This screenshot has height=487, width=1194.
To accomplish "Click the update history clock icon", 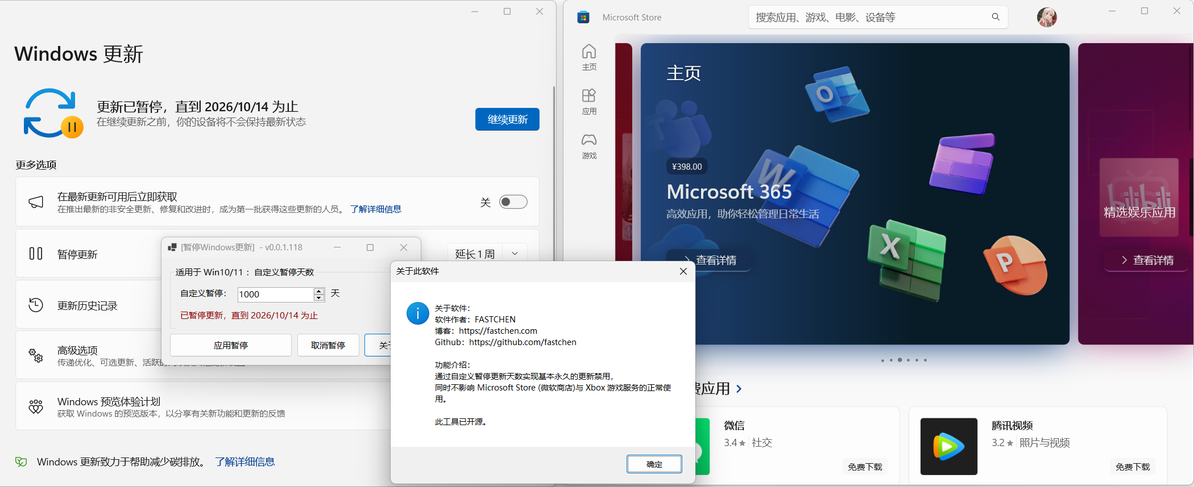I will pyautogui.click(x=36, y=305).
